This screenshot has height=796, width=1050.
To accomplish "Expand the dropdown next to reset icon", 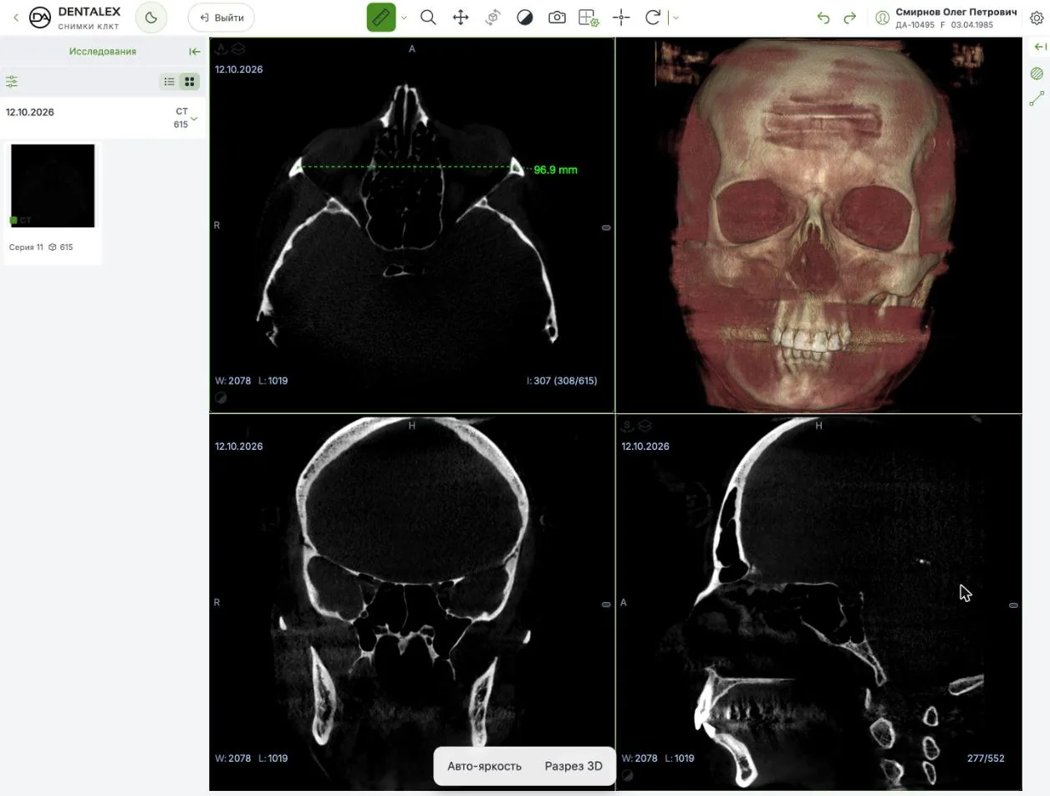I will (x=675, y=18).
